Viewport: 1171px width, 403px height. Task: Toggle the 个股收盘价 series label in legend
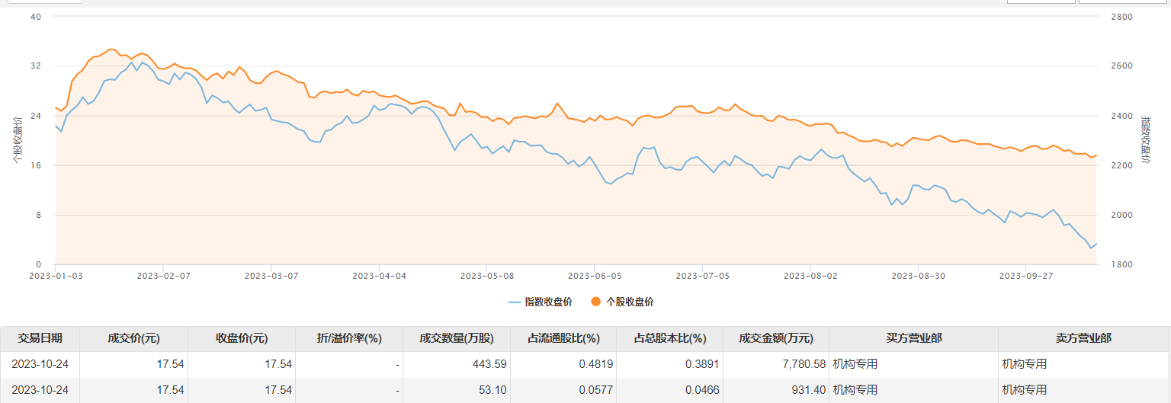point(629,302)
